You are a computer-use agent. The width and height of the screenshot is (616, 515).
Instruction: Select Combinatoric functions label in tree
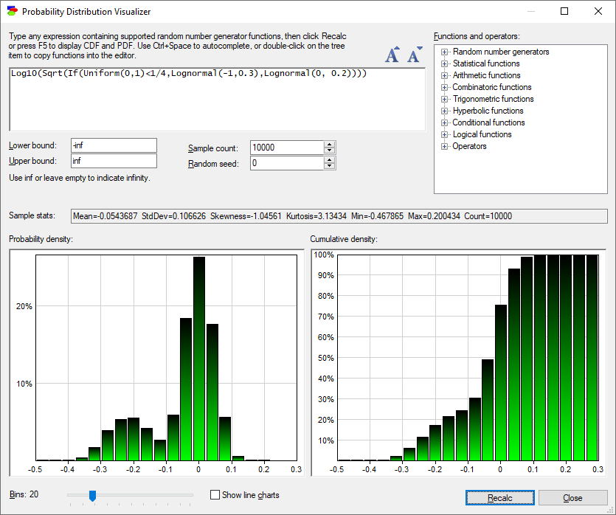[x=492, y=87]
